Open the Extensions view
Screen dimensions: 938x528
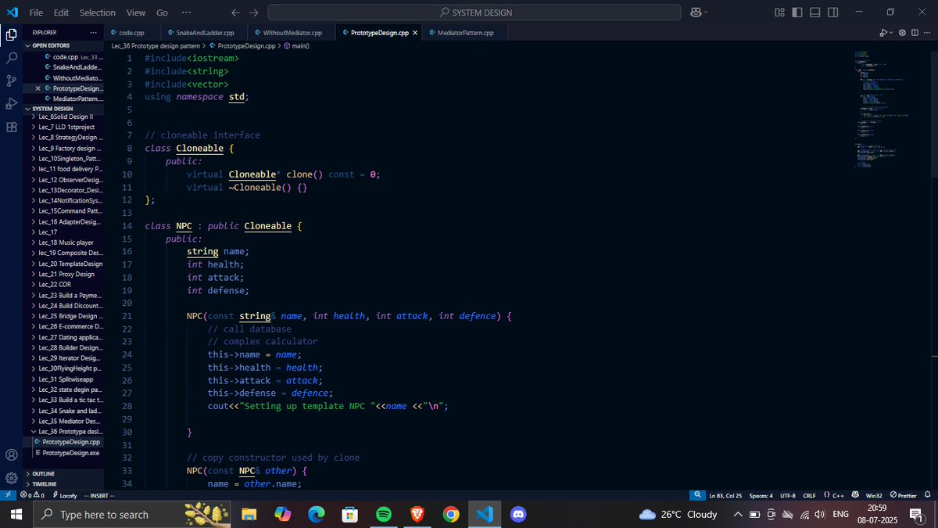pos(11,127)
